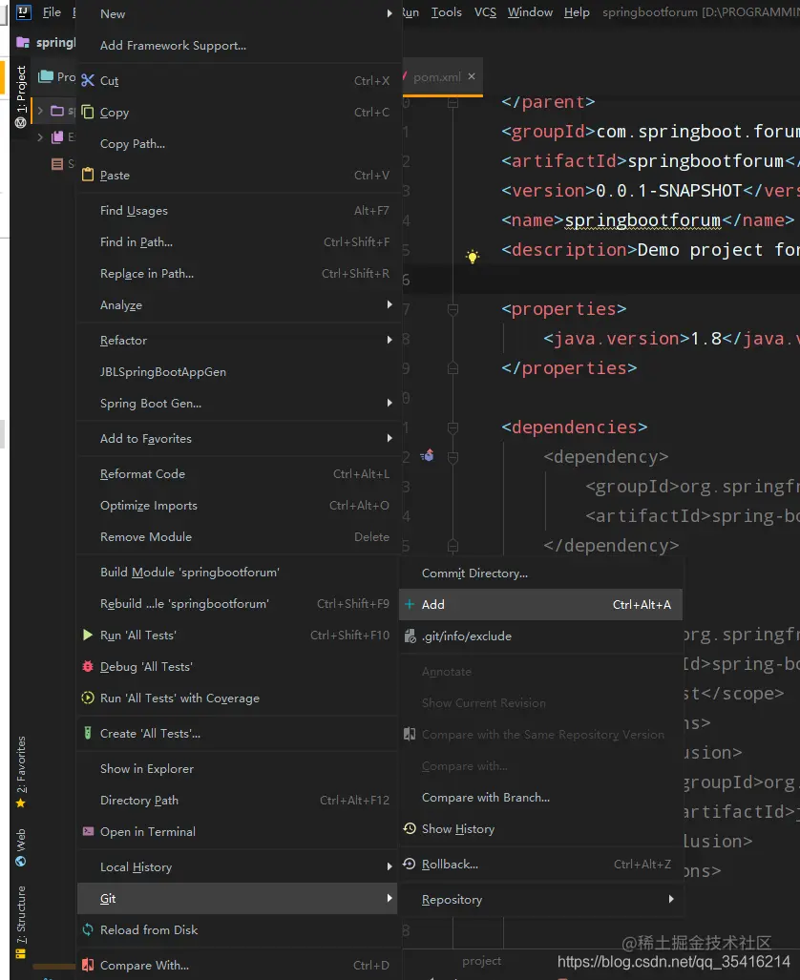Expand the Local History submenu arrow
This screenshot has width=800, height=980.
coord(389,866)
